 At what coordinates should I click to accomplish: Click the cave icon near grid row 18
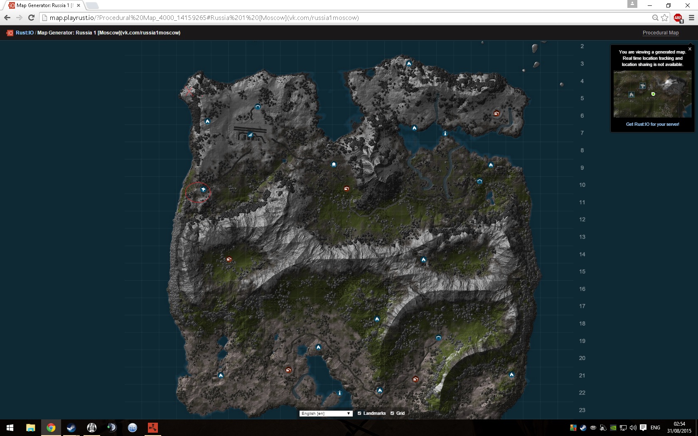tap(377, 319)
